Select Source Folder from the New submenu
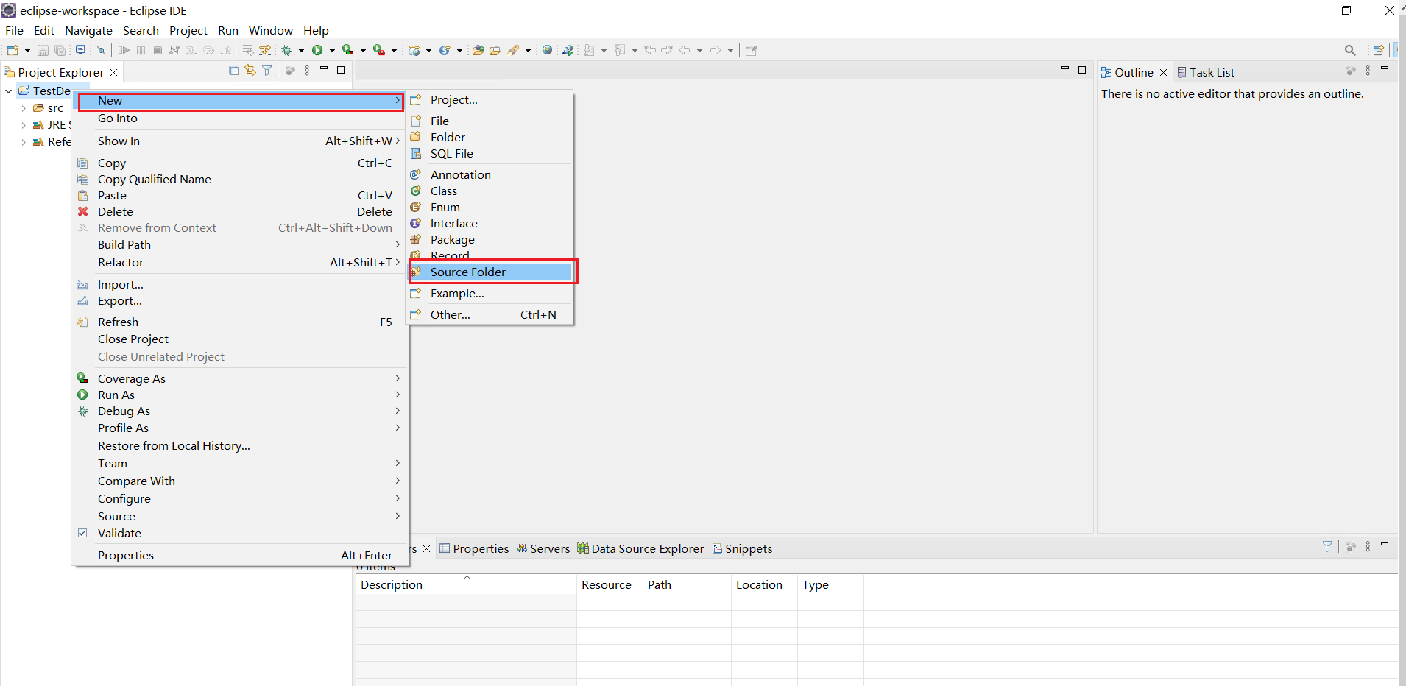 [468, 272]
